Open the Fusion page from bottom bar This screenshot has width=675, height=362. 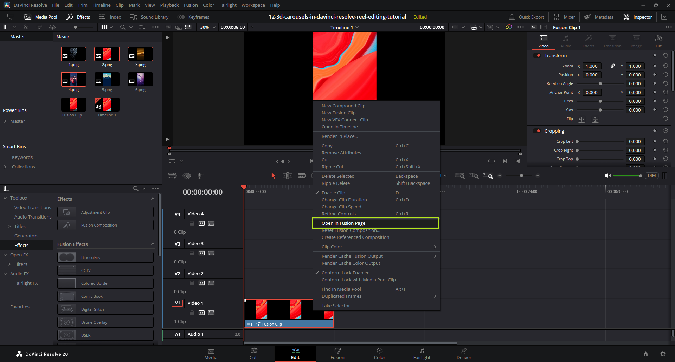pyautogui.click(x=337, y=353)
